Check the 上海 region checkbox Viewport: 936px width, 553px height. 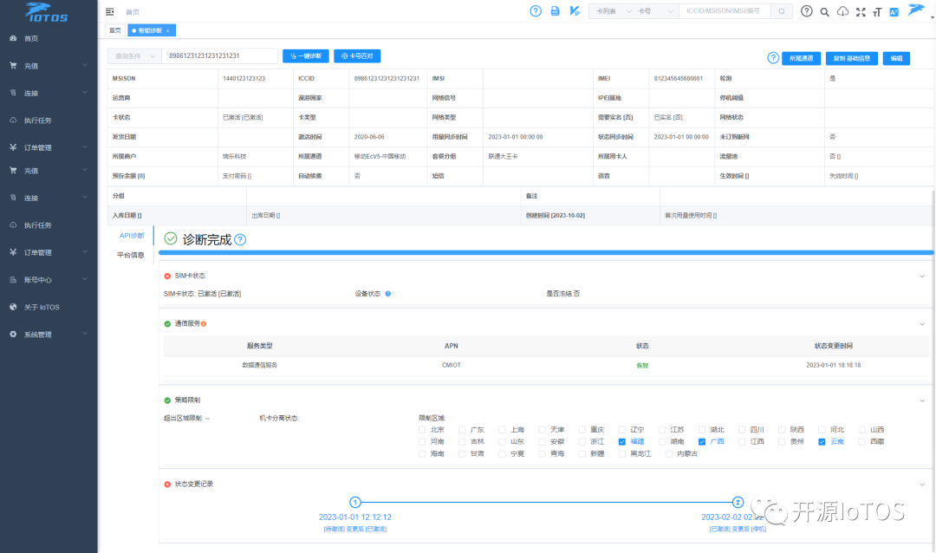tap(502, 429)
